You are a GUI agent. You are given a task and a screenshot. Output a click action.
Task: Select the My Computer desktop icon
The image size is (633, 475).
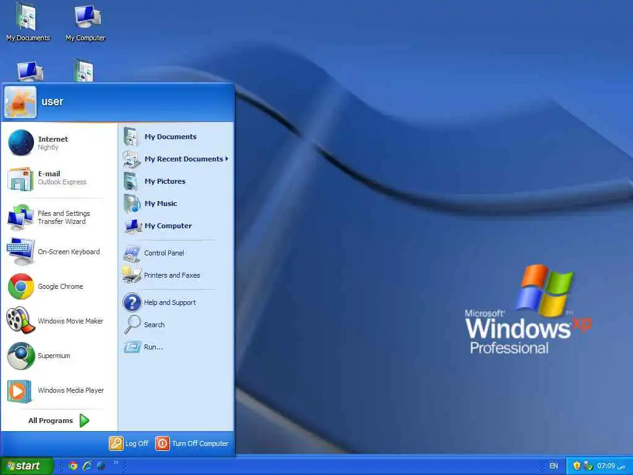pyautogui.click(x=85, y=23)
